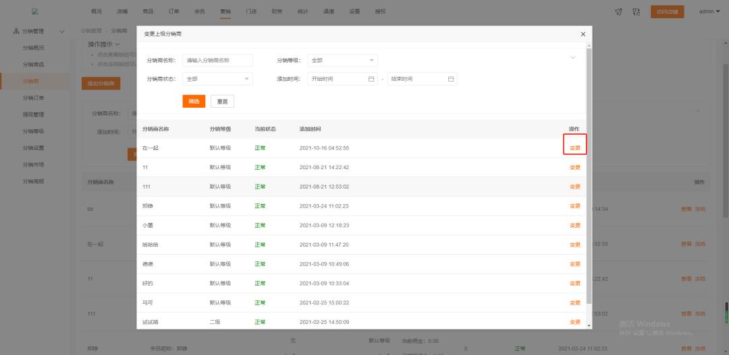Click the 筛选 filter button

click(194, 101)
